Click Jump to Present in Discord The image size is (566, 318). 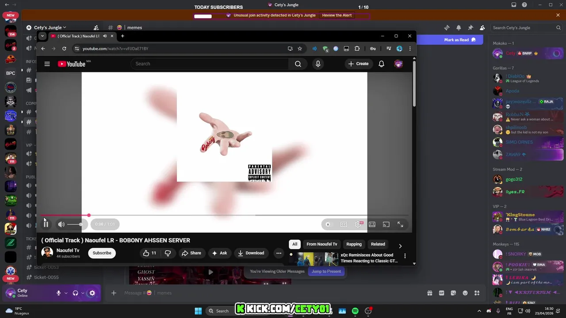click(x=326, y=271)
